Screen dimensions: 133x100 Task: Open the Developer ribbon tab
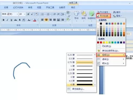[x=50, y=8]
